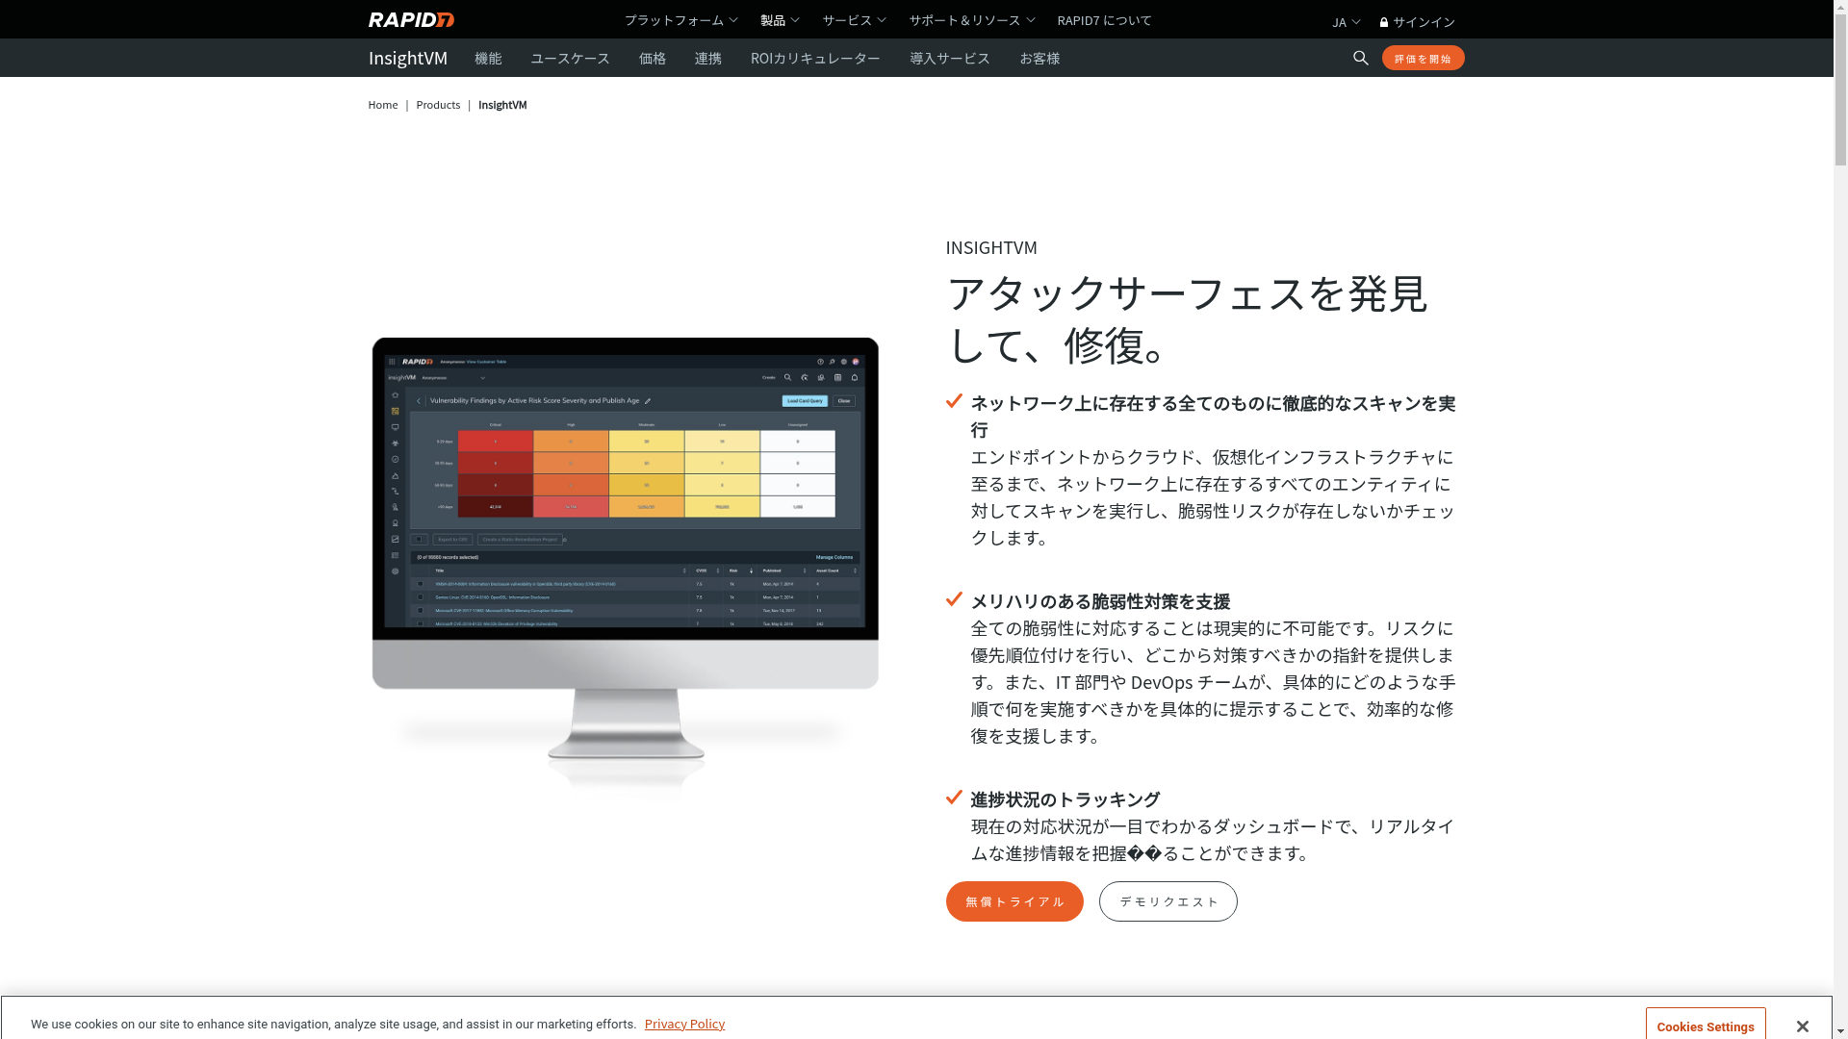Open the 連携 tab
The height and width of the screenshot is (1039, 1848).
click(x=708, y=58)
